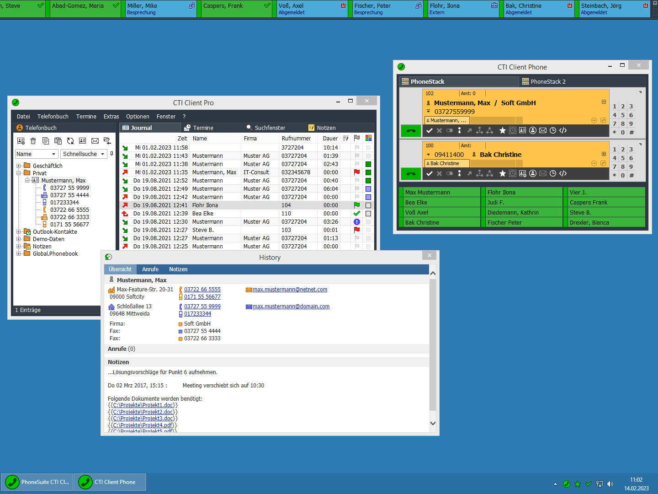
Task: Click the add new contact icon in Telefonbuch
Action: pos(21,141)
